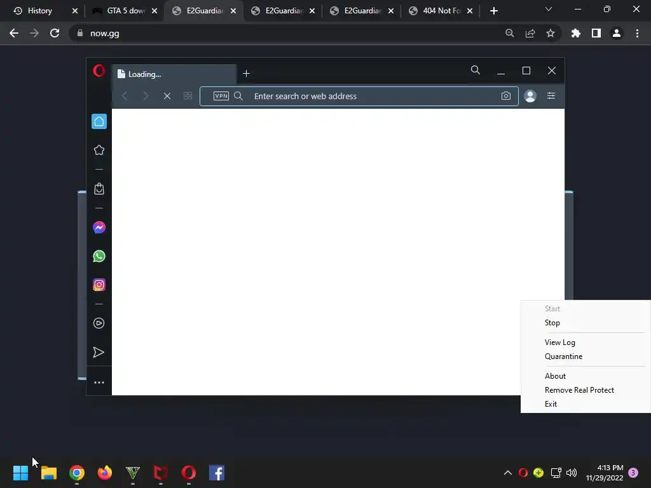Switch to GTA 5 download tab
This screenshot has height=488, width=651.
[126, 11]
